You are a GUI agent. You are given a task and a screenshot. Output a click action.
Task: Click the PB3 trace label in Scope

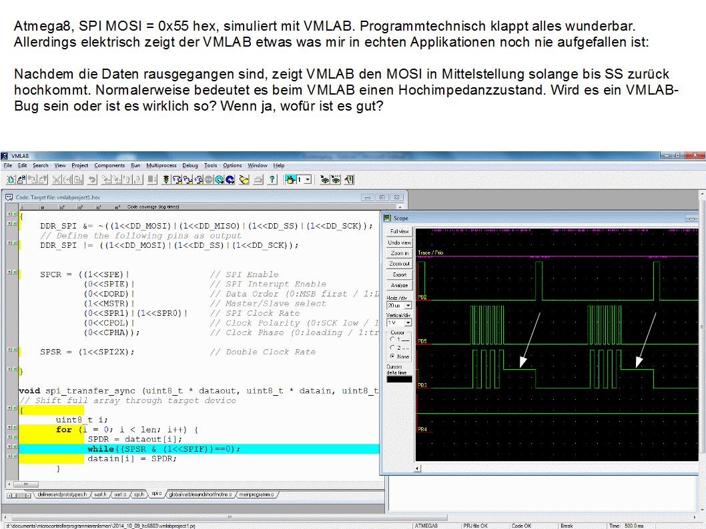pyautogui.click(x=422, y=385)
